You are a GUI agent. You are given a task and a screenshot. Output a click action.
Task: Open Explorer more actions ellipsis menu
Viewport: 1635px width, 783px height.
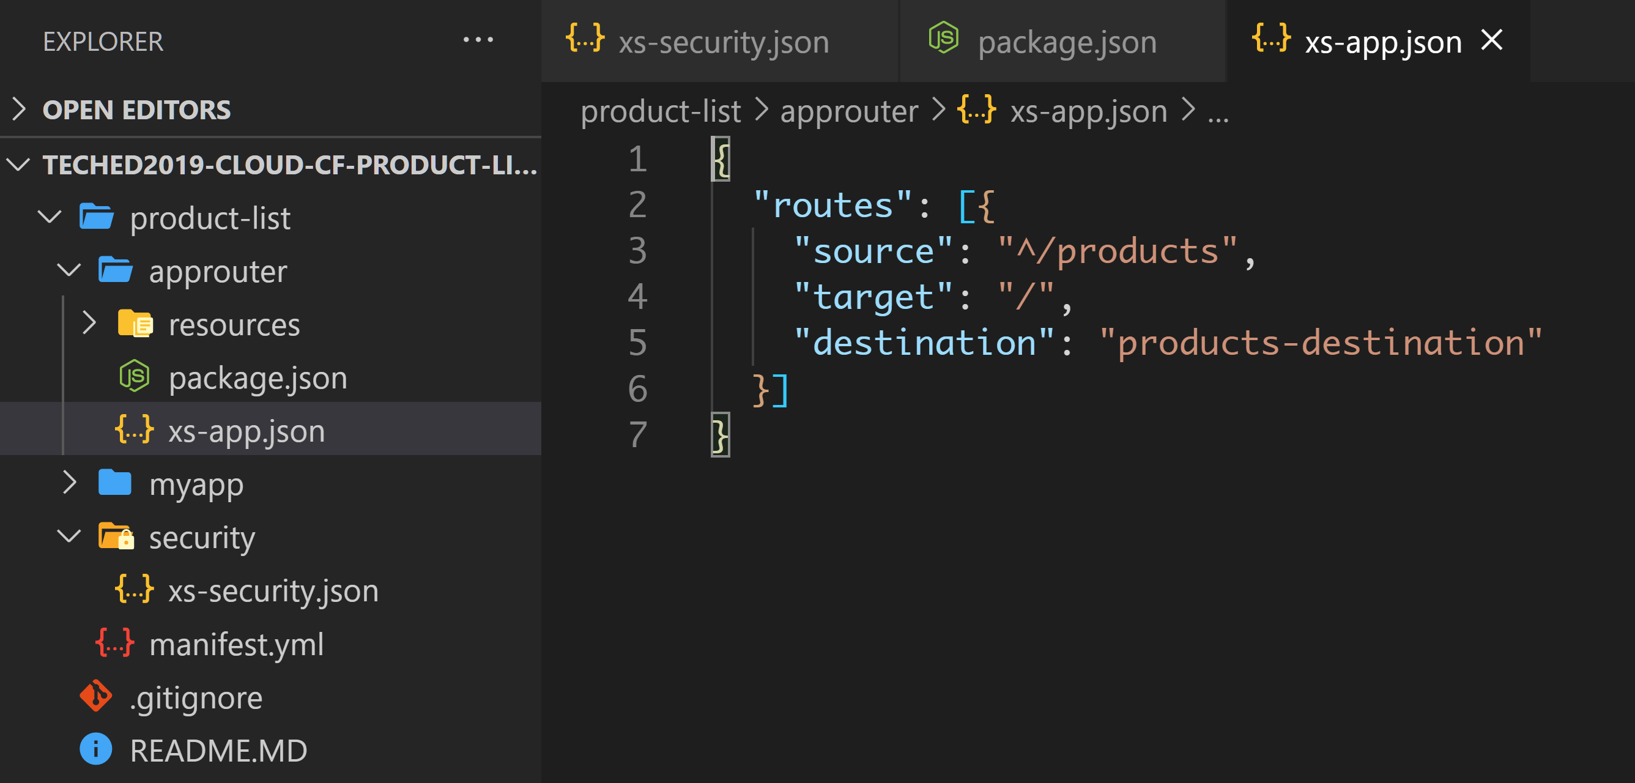point(477,40)
